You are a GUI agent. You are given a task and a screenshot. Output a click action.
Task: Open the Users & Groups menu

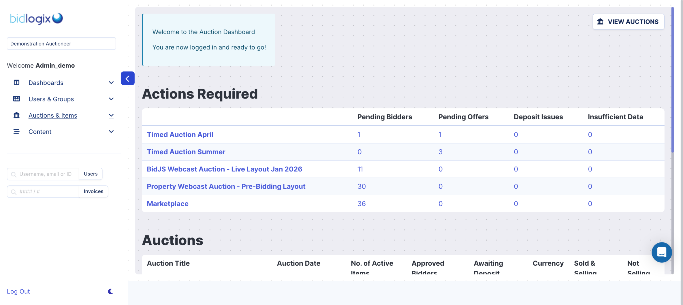tap(51, 99)
